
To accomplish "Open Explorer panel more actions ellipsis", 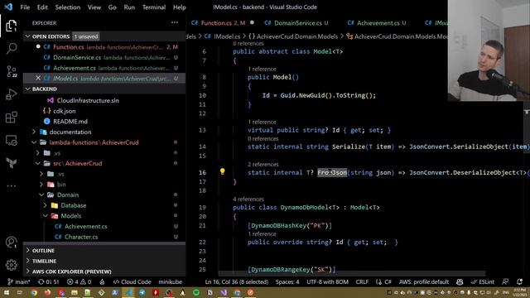I will pos(175,22).
